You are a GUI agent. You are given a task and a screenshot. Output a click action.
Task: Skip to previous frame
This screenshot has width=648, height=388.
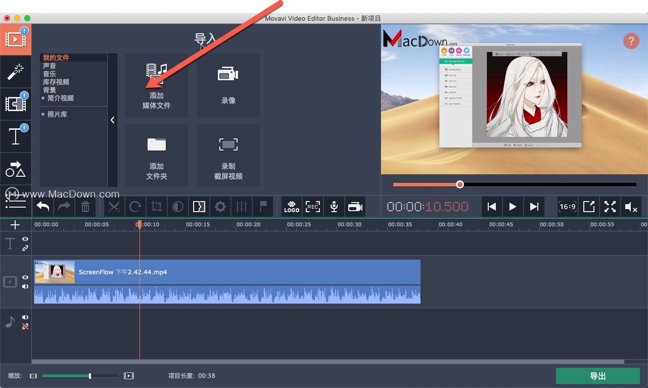[491, 207]
